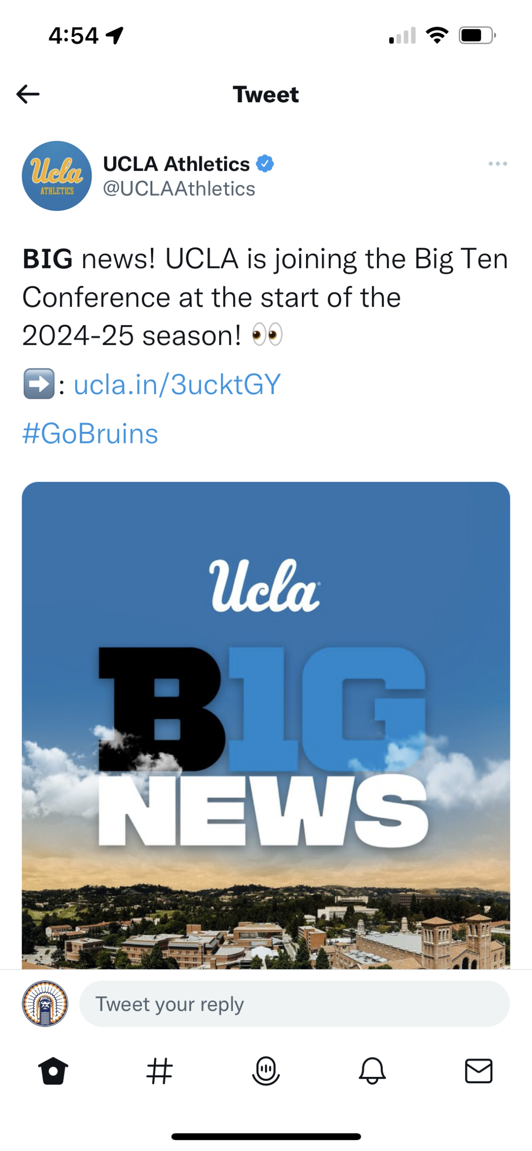Open the Messages envelope tab

point(479,1071)
